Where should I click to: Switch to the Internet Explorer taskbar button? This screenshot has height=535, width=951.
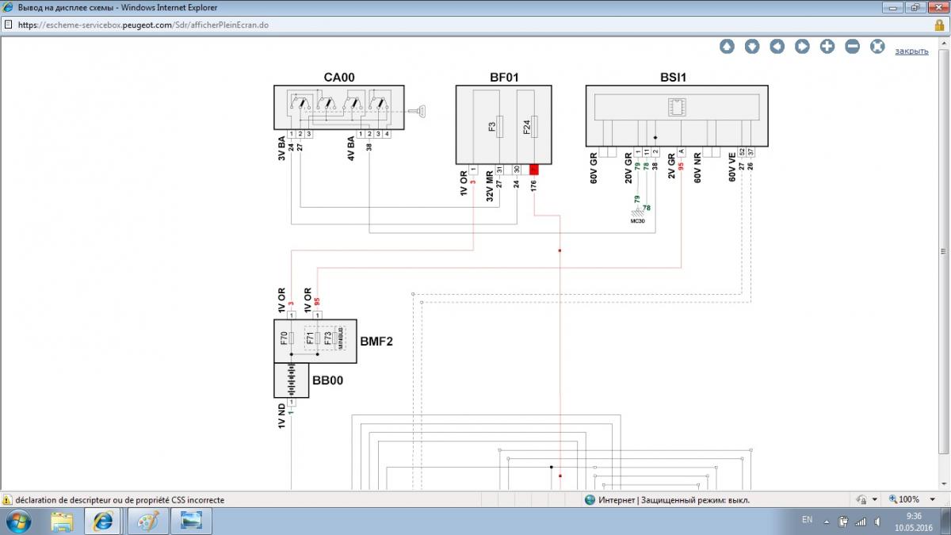tap(104, 521)
